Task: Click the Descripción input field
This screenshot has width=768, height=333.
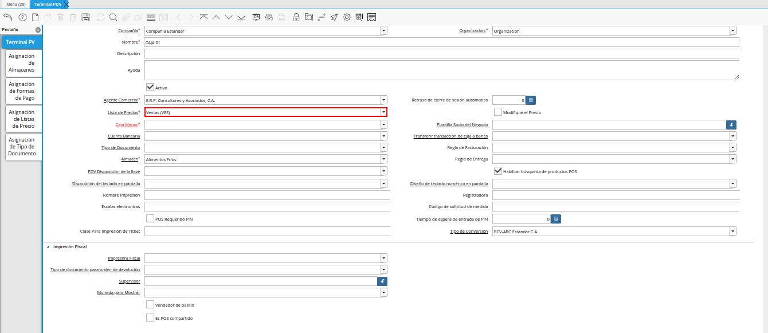Action: click(x=441, y=54)
